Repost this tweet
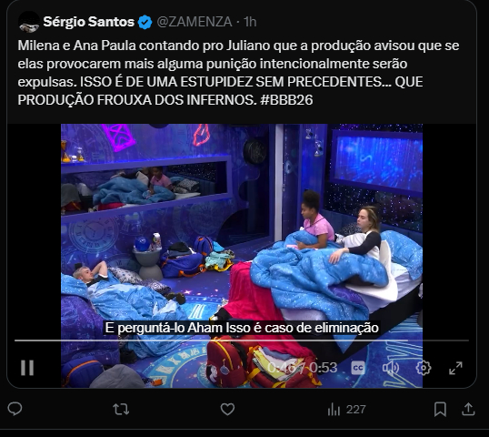Viewport: 489px width, 437px height. [121, 409]
